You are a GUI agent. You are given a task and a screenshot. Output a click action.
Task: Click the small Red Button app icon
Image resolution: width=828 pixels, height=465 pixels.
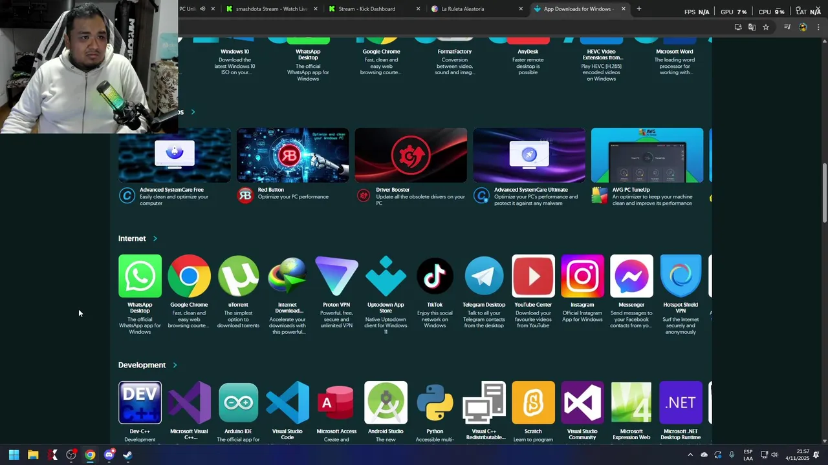pyautogui.click(x=245, y=195)
